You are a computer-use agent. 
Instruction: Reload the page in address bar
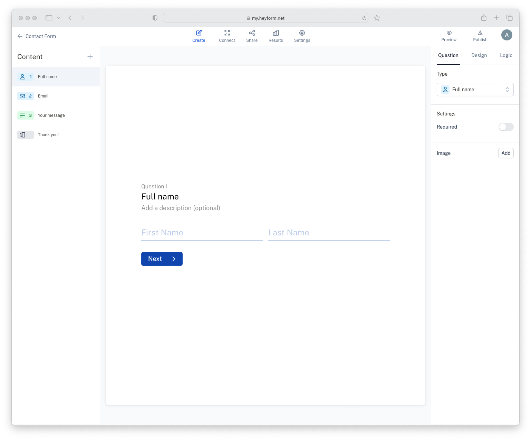coord(364,18)
